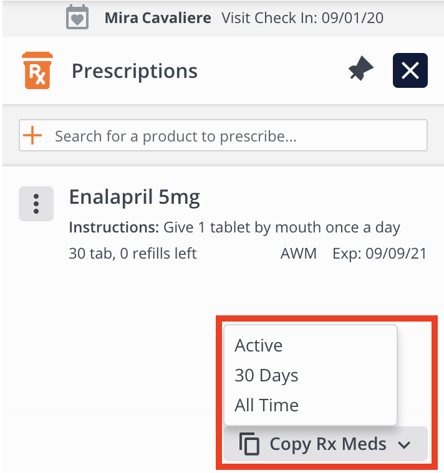Screen dimensions: 444x473
Task: Click the orange plus icon
Action: point(32,136)
